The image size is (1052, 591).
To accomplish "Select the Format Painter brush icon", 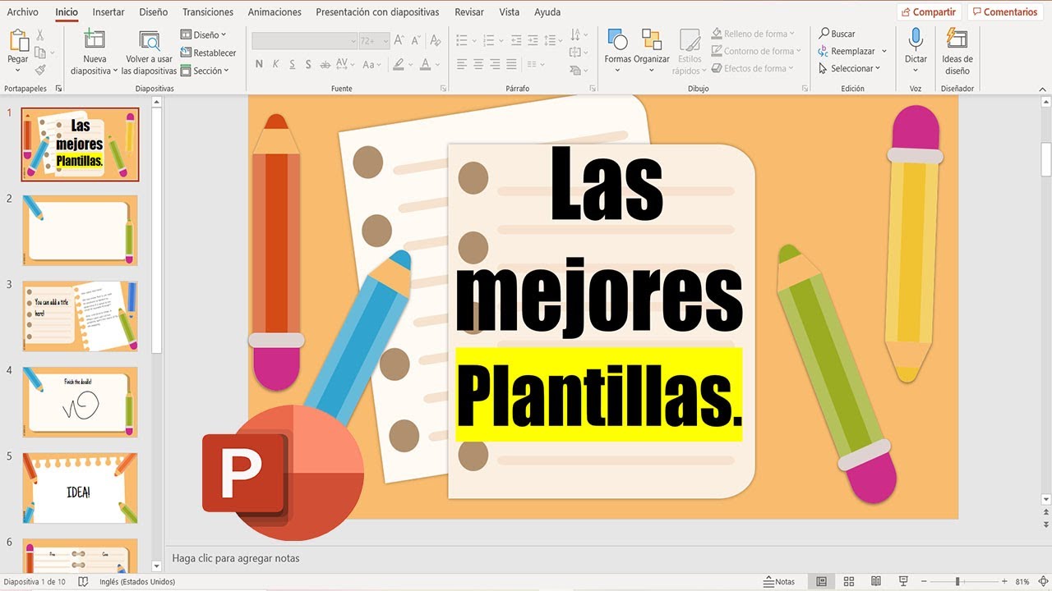I will coord(39,70).
